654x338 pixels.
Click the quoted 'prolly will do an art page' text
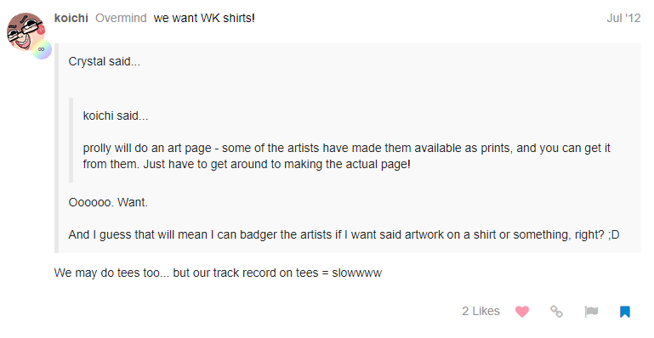point(346,156)
